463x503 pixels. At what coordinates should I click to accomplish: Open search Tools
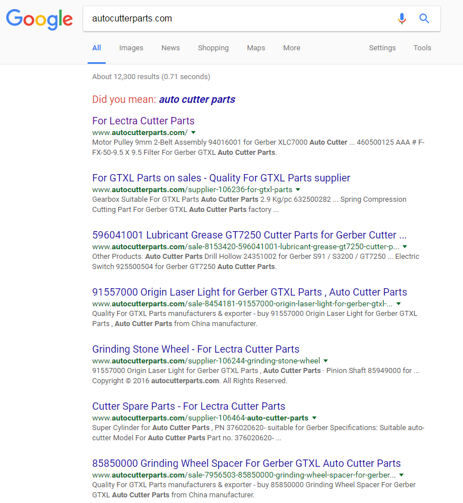click(422, 48)
